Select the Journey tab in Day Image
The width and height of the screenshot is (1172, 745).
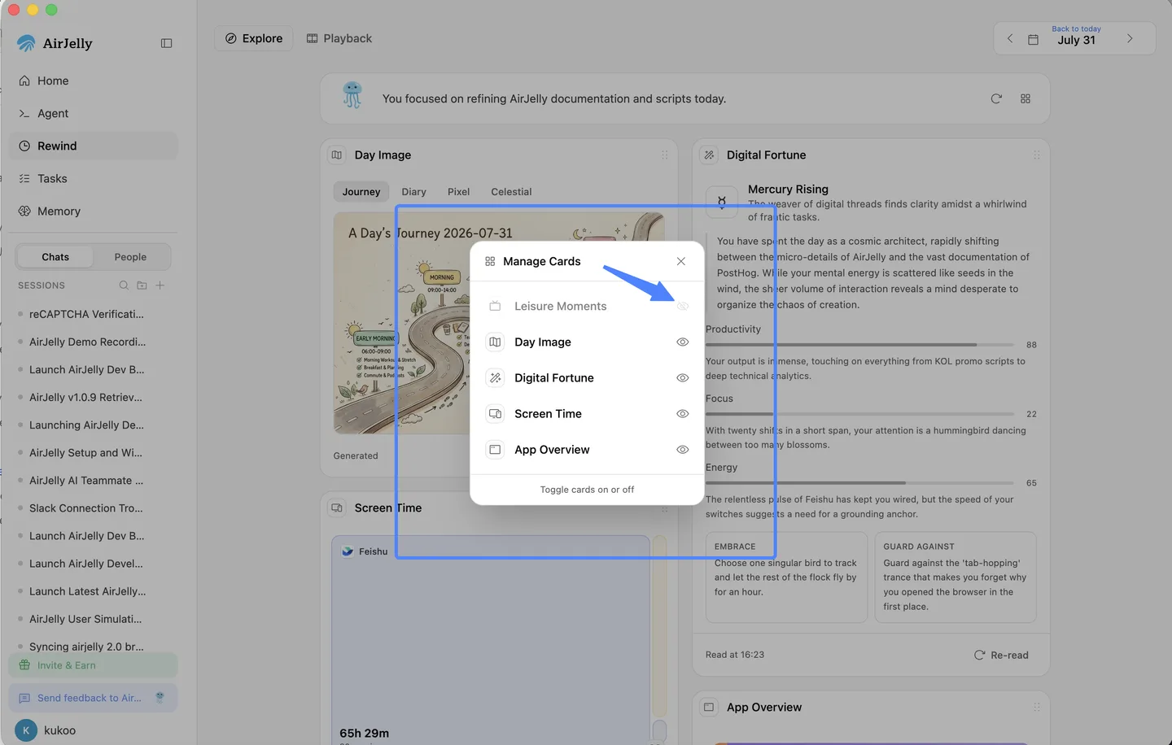[361, 192]
